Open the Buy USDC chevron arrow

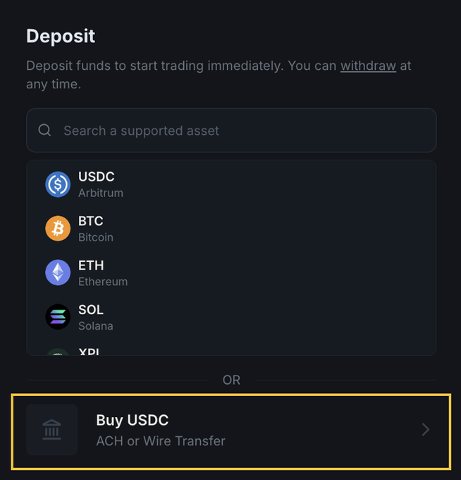(x=425, y=429)
